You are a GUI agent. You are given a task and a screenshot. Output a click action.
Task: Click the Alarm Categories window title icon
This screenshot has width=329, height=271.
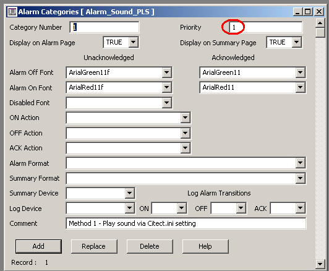point(12,12)
